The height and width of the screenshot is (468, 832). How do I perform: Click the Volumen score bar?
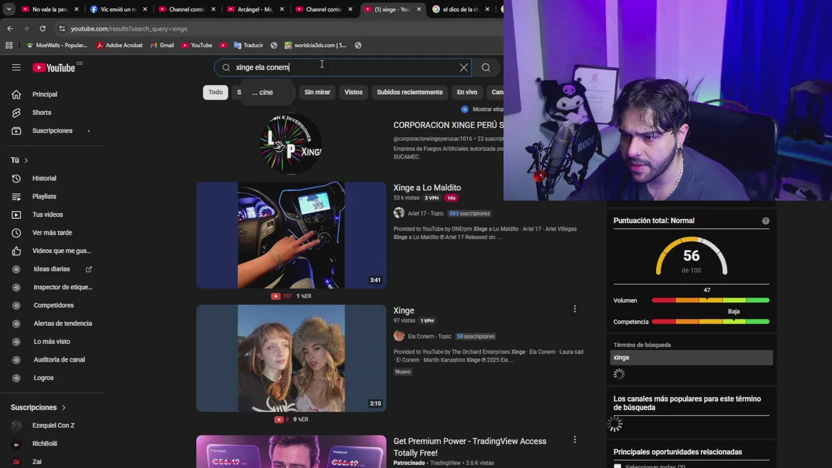710,300
